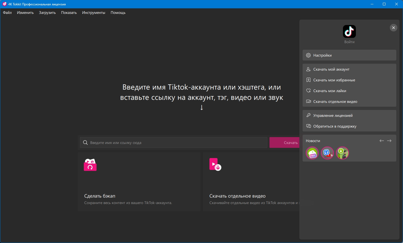Choose Скачать мои избранные
This screenshot has height=243, width=403.
point(349,80)
